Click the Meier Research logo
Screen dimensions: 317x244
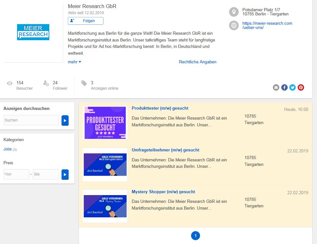coord(33,32)
